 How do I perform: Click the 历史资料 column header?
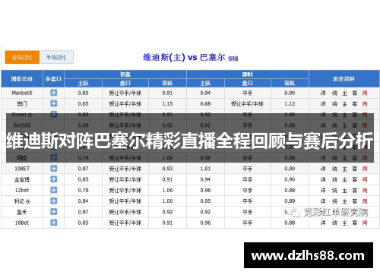pos(344,79)
